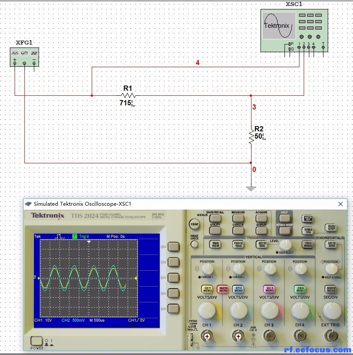
Task: Open the MEASURE menu on the scope
Action: tap(238, 218)
